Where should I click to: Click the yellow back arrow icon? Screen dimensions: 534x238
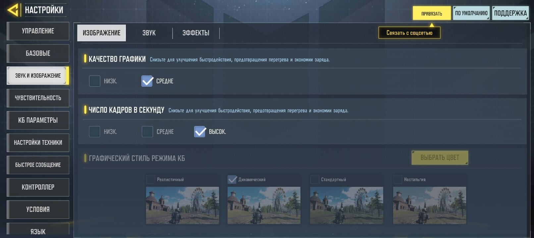(x=13, y=10)
